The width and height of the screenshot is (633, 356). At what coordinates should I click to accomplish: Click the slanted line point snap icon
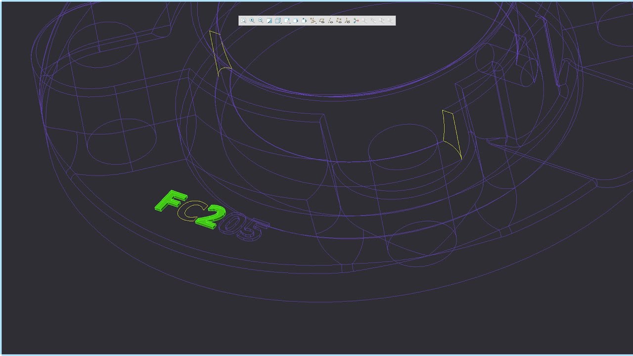click(330, 21)
